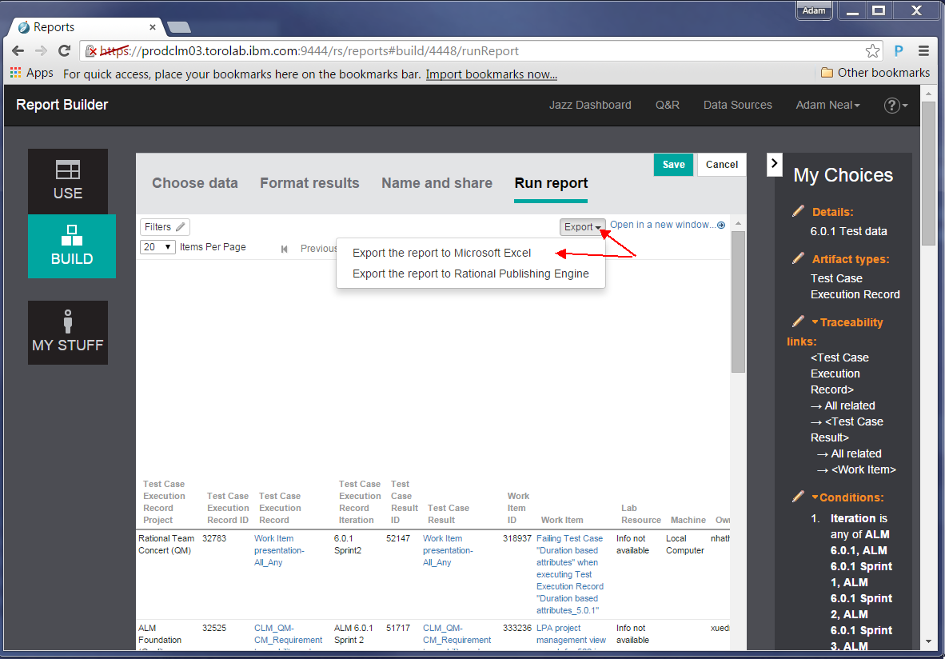
Task: Select work item ID 318937
Action: pos(517,538)
